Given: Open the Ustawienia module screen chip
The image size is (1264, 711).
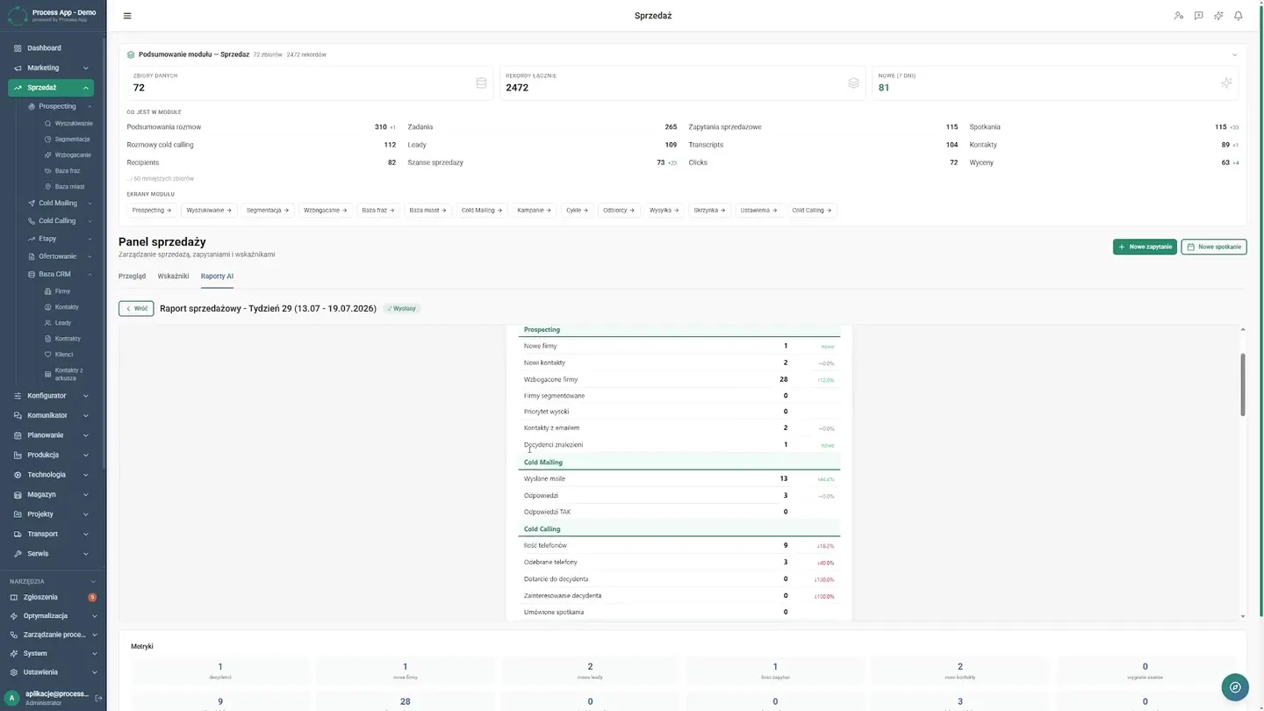Looking at the screenshot, I should (758, 211).
